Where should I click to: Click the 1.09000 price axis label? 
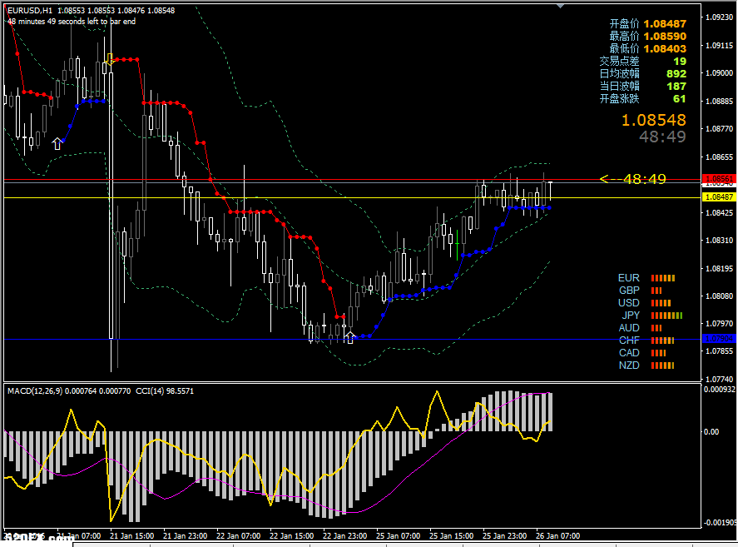tap(719, 73)
